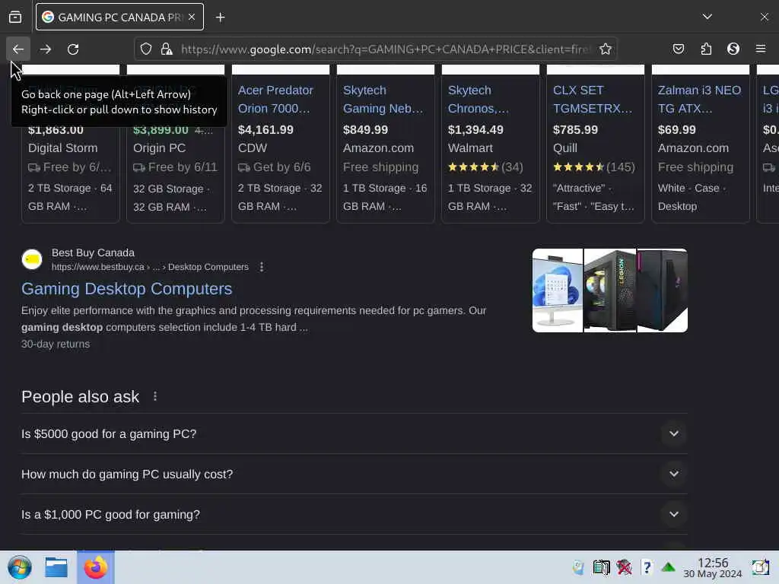
Task: Open the tracking protection shield icon
Action: pos(145,49)
